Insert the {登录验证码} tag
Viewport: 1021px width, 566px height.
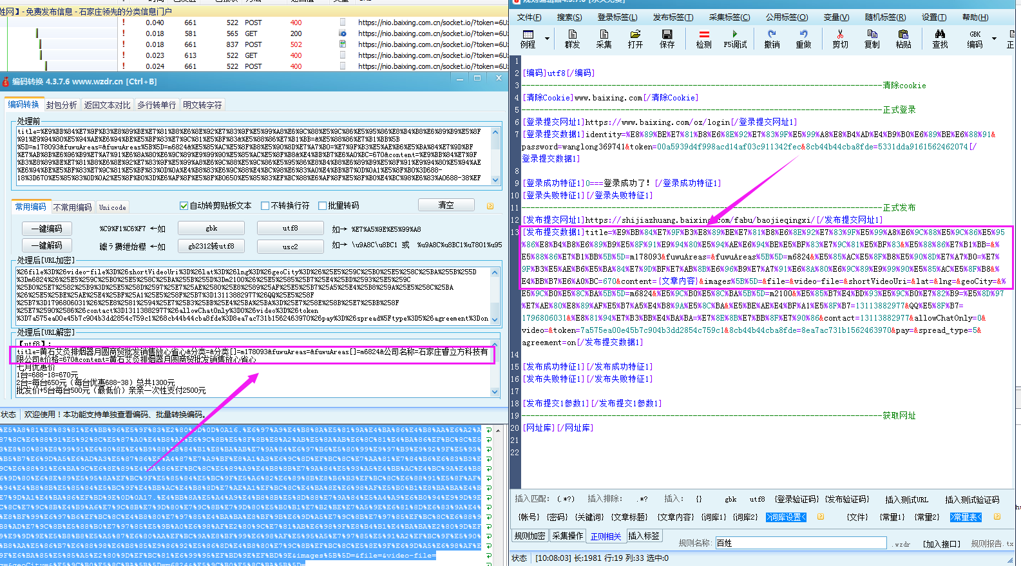tap(796, 499)
